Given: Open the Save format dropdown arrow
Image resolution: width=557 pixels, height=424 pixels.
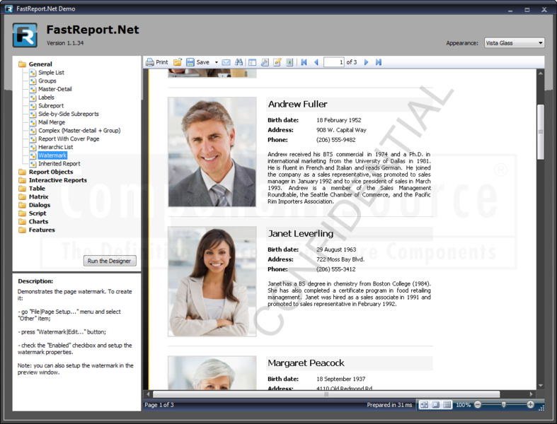Looking at the screenshot, I should [x=217, y=62].
